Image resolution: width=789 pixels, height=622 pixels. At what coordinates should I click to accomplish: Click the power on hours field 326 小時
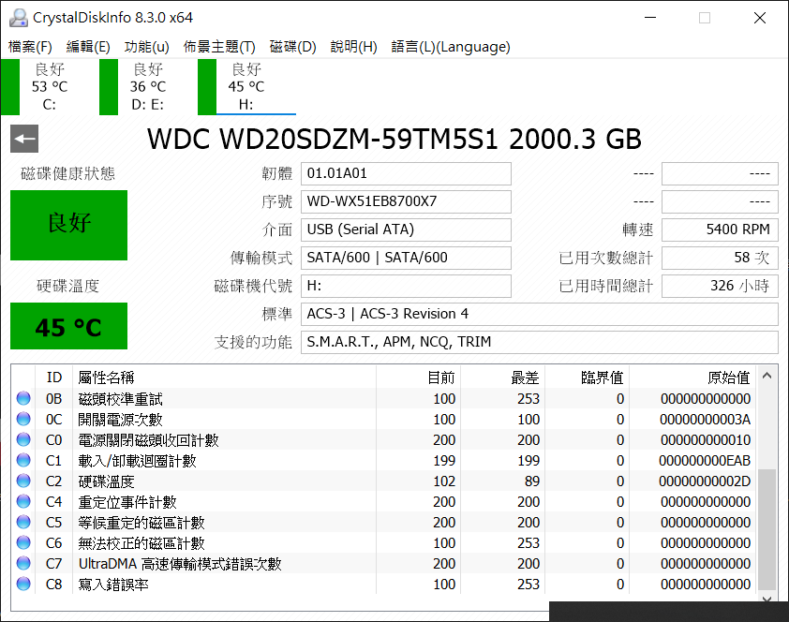click(720, 286)
